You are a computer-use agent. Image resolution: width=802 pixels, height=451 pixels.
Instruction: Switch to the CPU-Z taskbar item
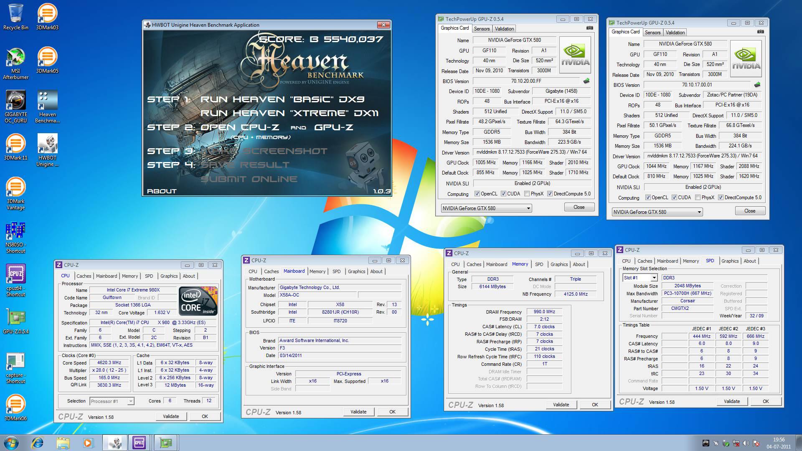pyautogui.click(x=139, y=443)
